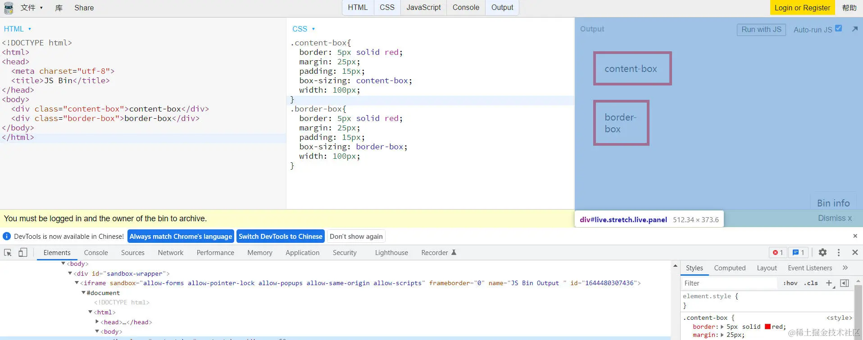The height and width of the screenshot is (340, 863).
Task: Show the computed styles sidebar icon
Action: pos(845,283)
